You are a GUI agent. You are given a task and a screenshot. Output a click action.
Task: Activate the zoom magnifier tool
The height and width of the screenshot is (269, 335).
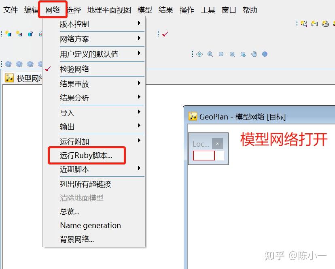pyautogui.click(x=210, y=54)
